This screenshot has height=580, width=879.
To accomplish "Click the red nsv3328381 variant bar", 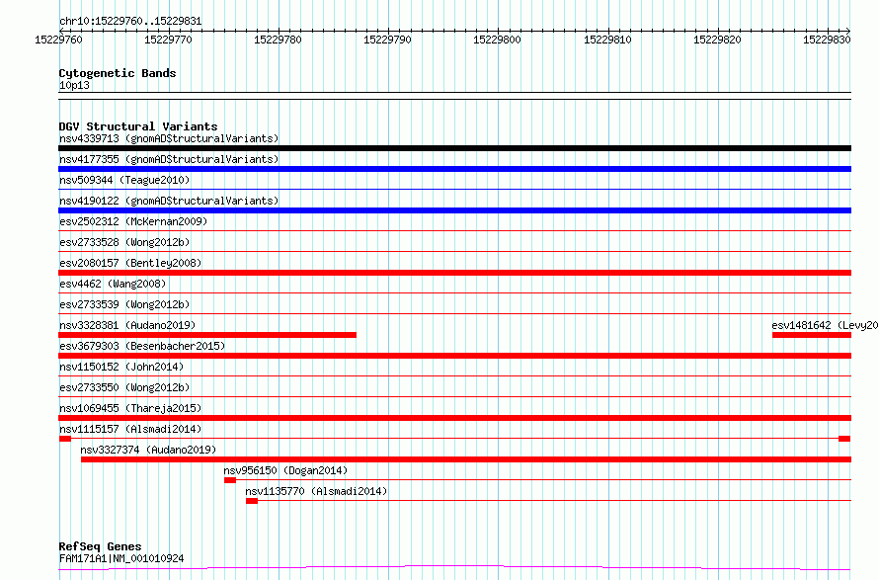I will [x=207, y=335].
